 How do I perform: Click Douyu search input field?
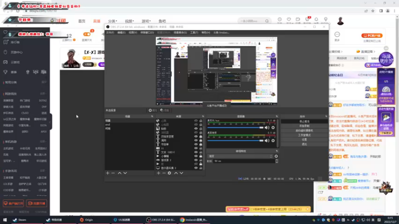pos(251,21)
